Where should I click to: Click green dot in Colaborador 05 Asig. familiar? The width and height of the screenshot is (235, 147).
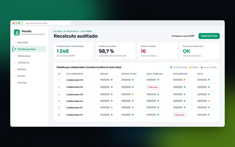(x=158, y=94)
